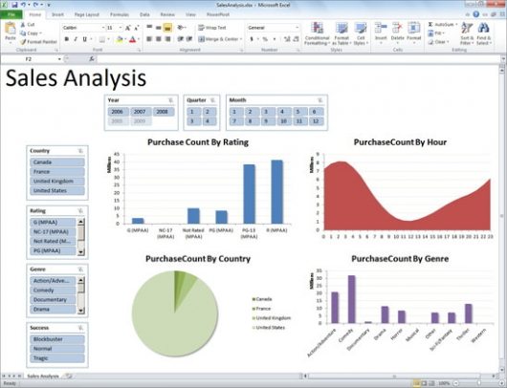507x388 pixels.
Task: Open Sort & Filter tool
Action: click(466, 33)
